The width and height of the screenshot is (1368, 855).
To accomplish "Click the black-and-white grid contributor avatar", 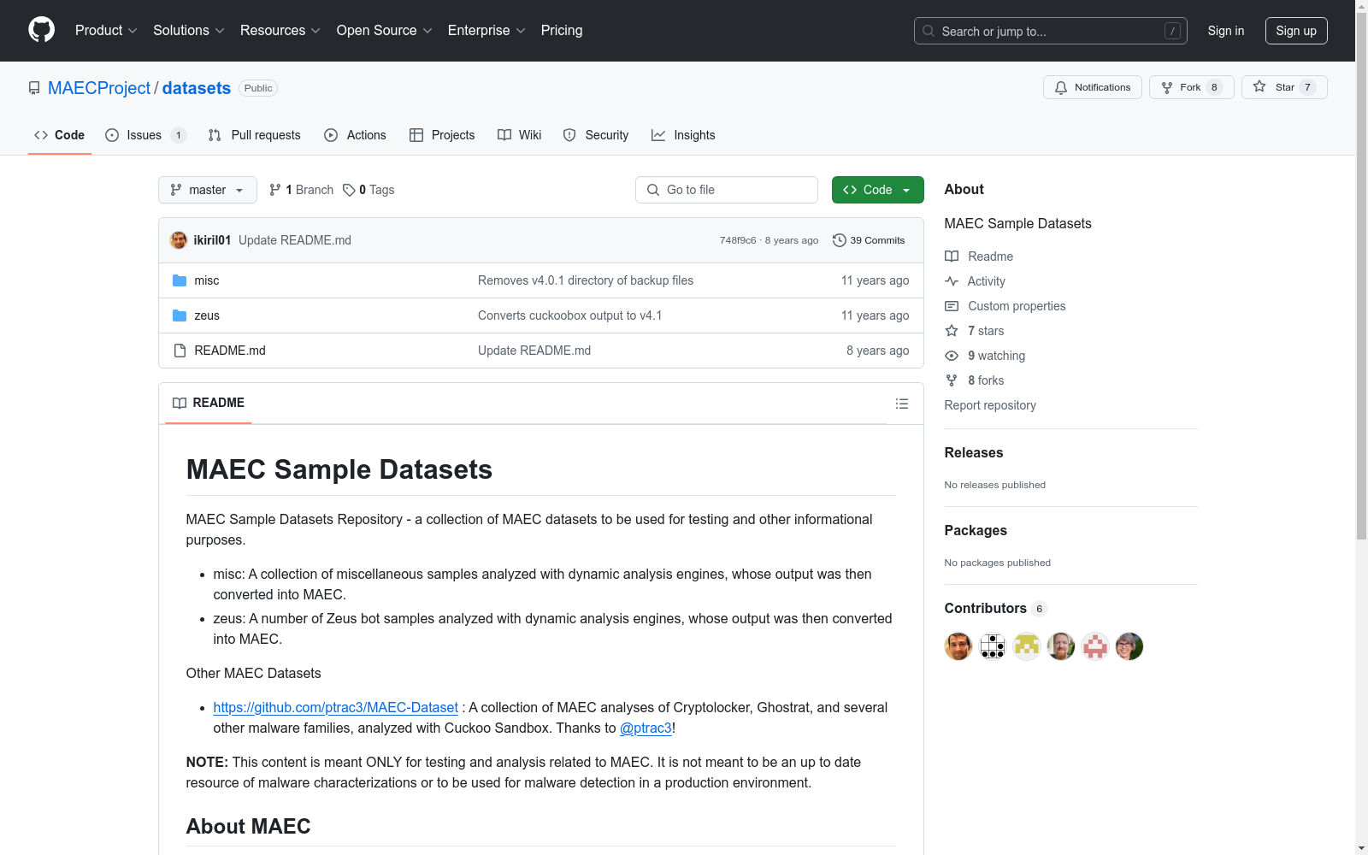I will (x=993, y=646).
